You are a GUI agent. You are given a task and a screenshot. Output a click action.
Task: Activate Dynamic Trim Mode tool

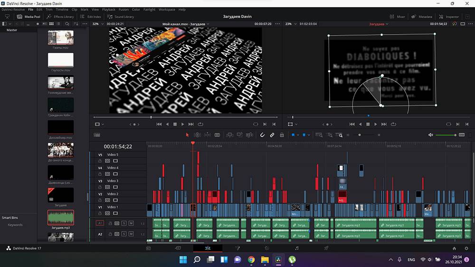[208, 135]
